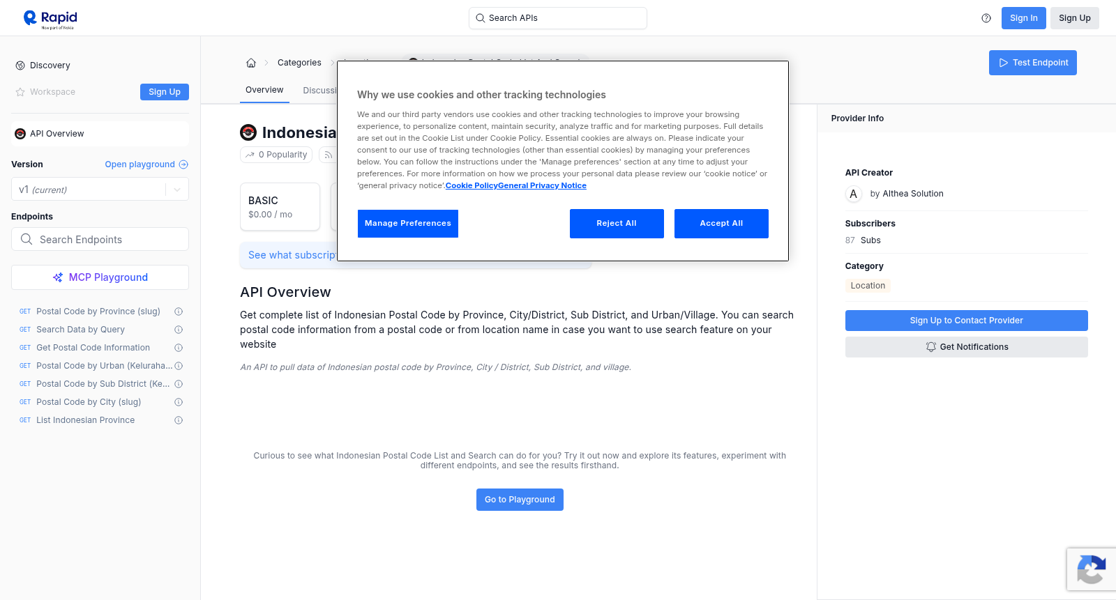1116x600 pixels.
Task: Open the v1 (current) version dropdown
Action: 100,190
